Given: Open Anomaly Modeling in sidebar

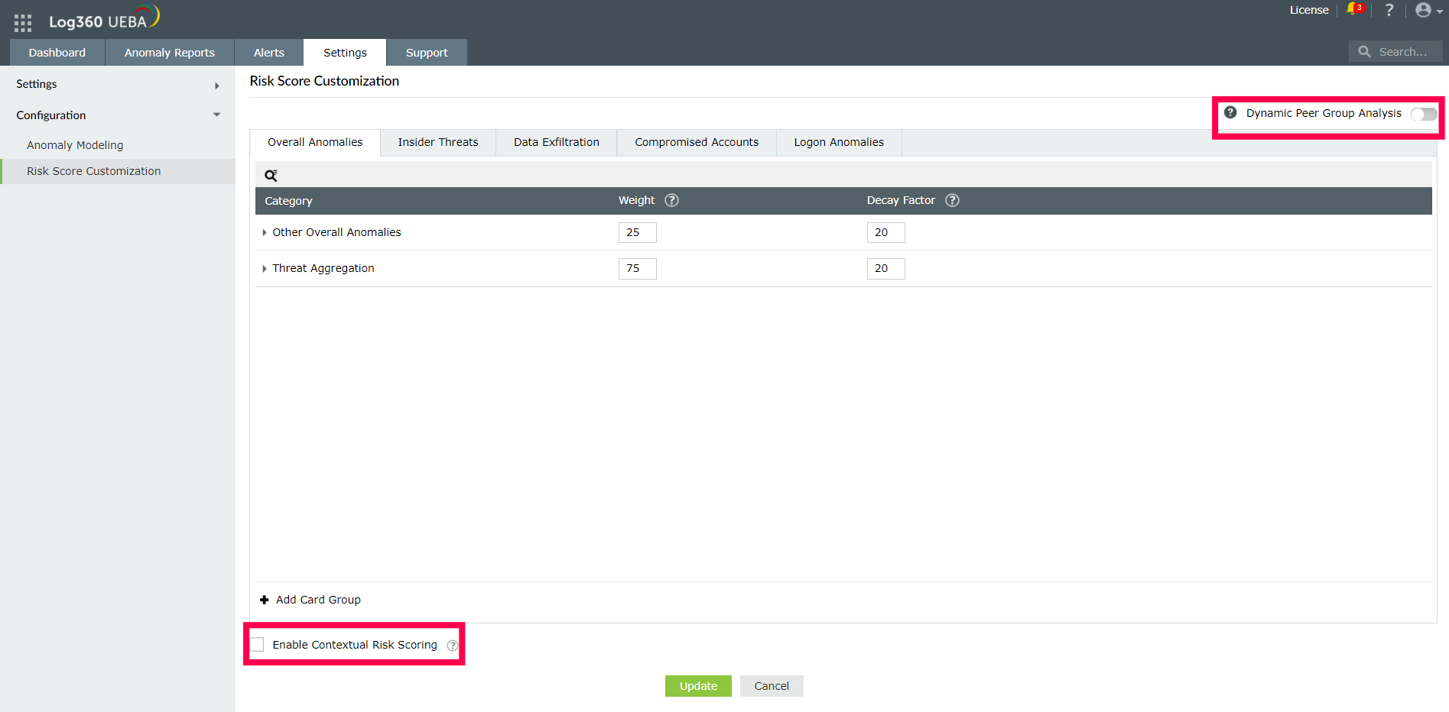Looking at the screenshot, I should coord(75,145).
